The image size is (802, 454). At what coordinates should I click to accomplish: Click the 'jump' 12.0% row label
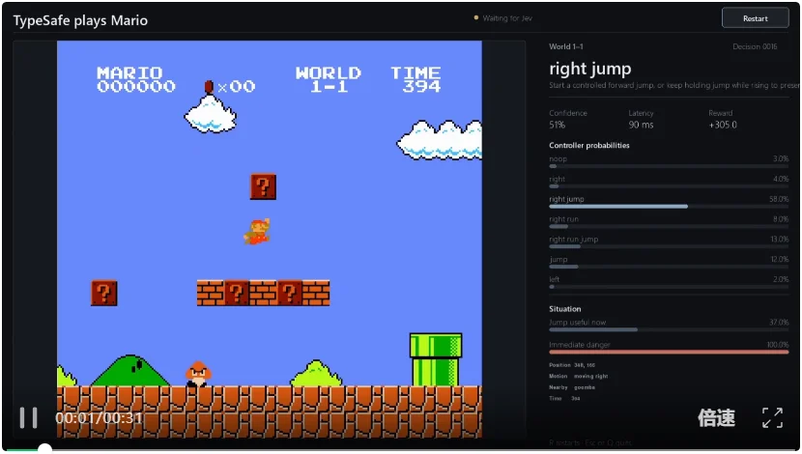click(x=559, y=259)
